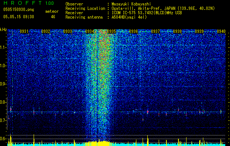Click the 'Receiving antenna' field label
The width and height of the screenshot is (230, 146).
pyautogui.click(x=84, y=17)
